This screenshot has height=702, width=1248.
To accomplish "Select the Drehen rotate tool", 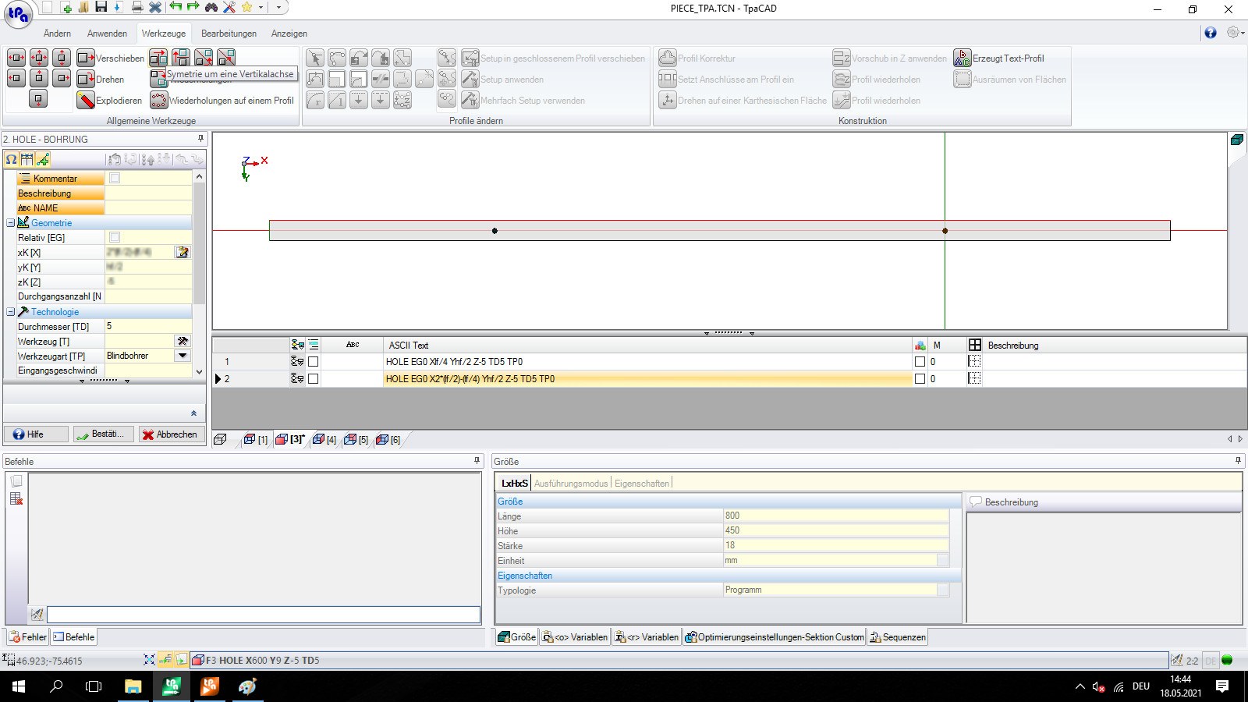I will point(86,79).
